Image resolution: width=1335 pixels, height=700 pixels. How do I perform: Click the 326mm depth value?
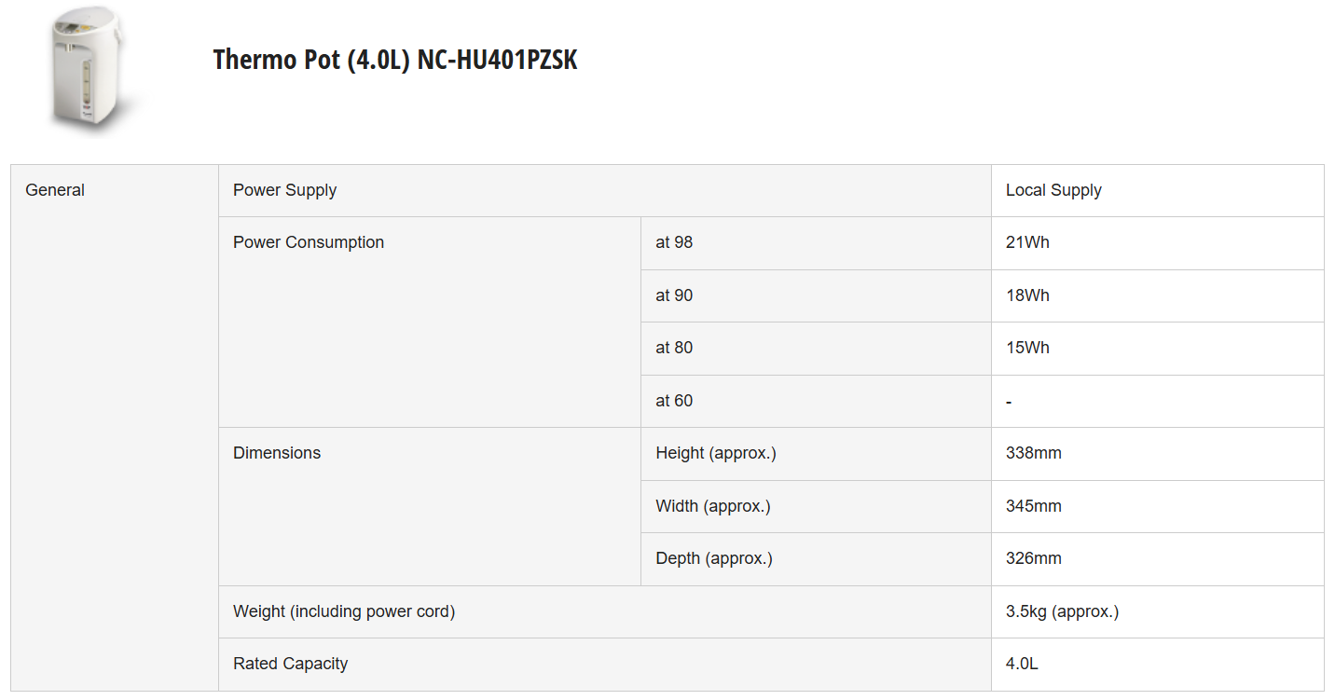(1034, 558)
